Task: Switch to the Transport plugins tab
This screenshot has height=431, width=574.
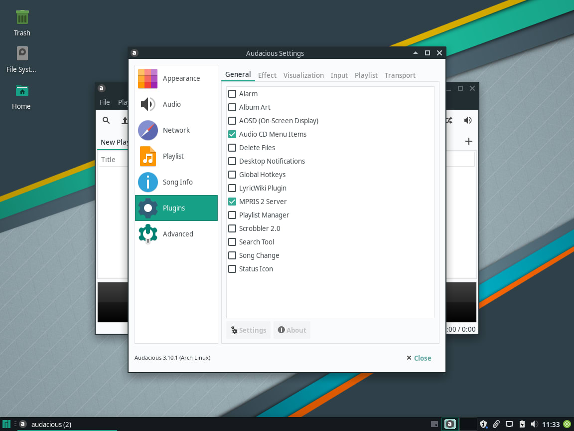Action: pos(400,75)
